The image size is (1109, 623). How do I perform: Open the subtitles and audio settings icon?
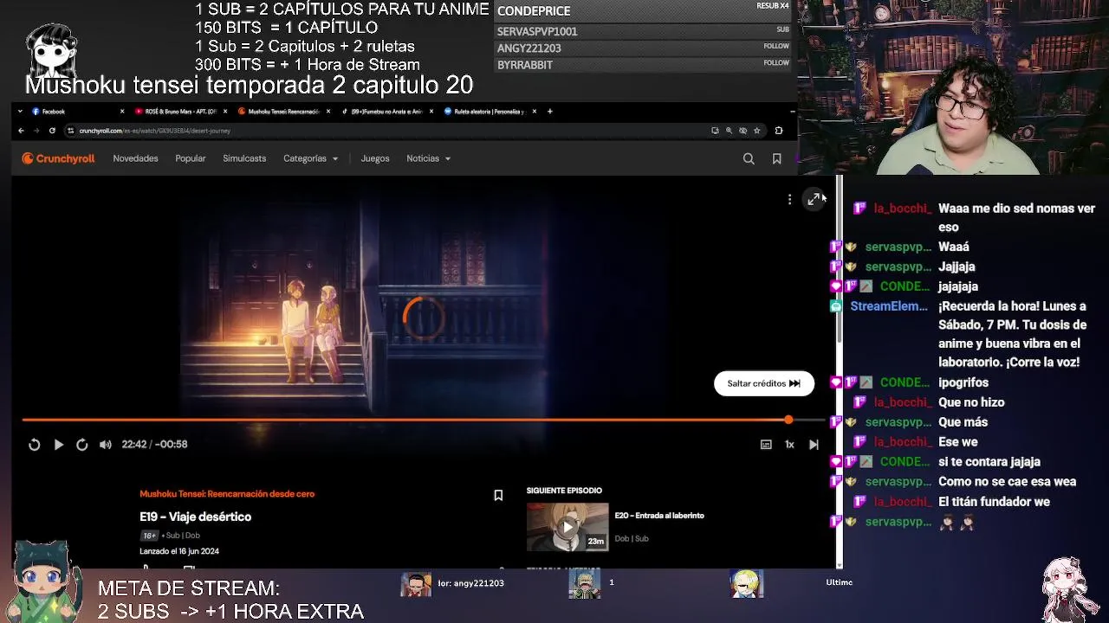coord(766,445)
